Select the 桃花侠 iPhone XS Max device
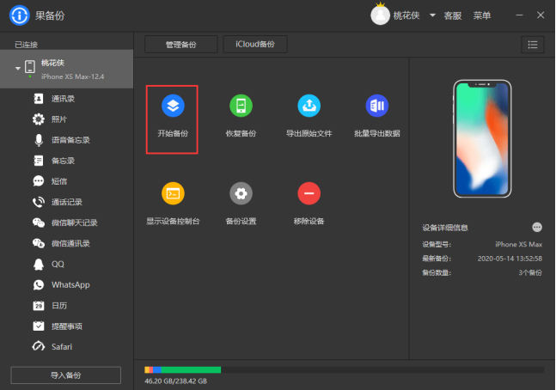This screenshot has height=390, width=556. 67,69
